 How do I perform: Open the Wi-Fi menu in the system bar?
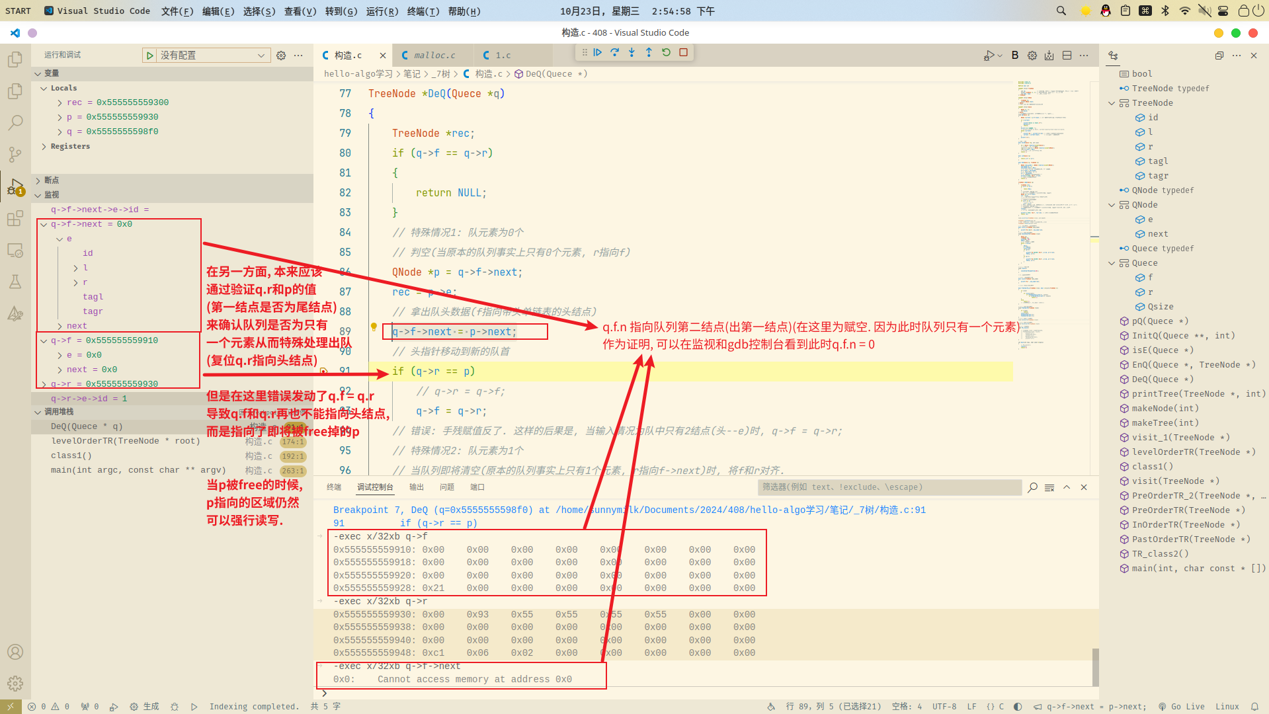[1185, 11]
